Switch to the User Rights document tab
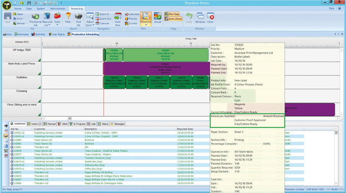 [56, 35]
